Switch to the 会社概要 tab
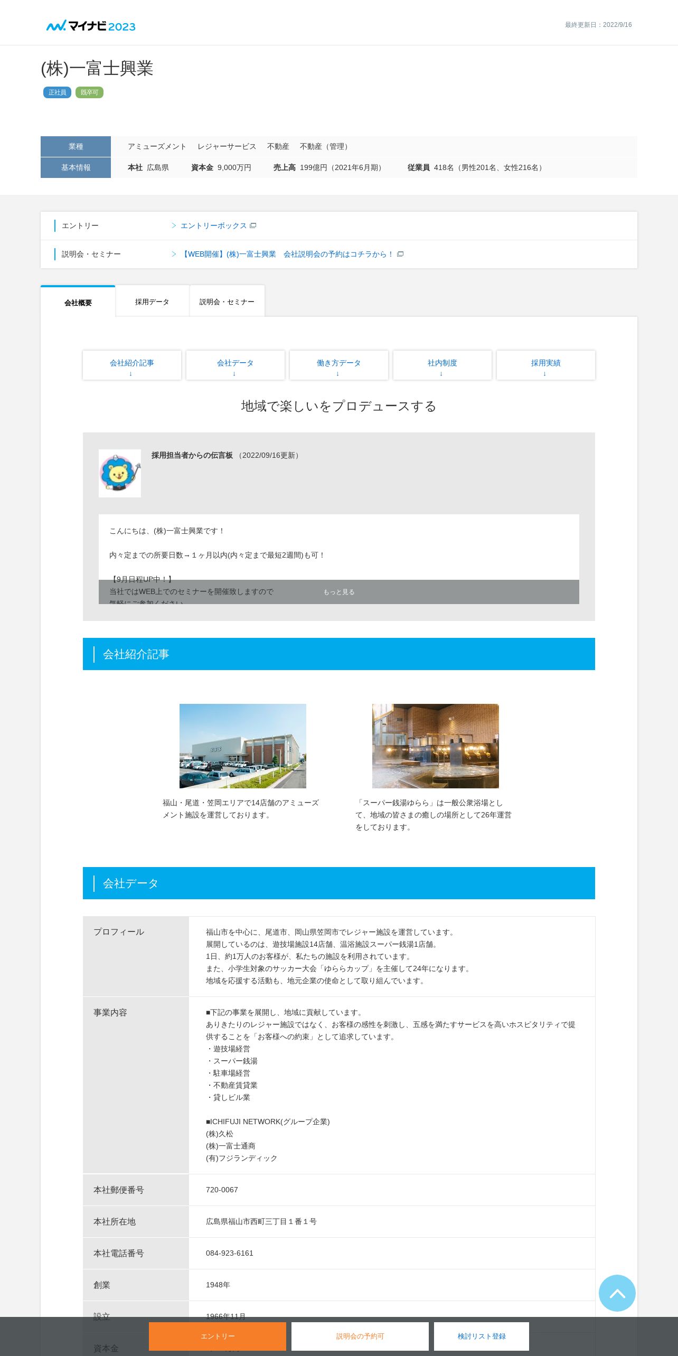This screenshot has height=1356, width=678. pos(78,302)
